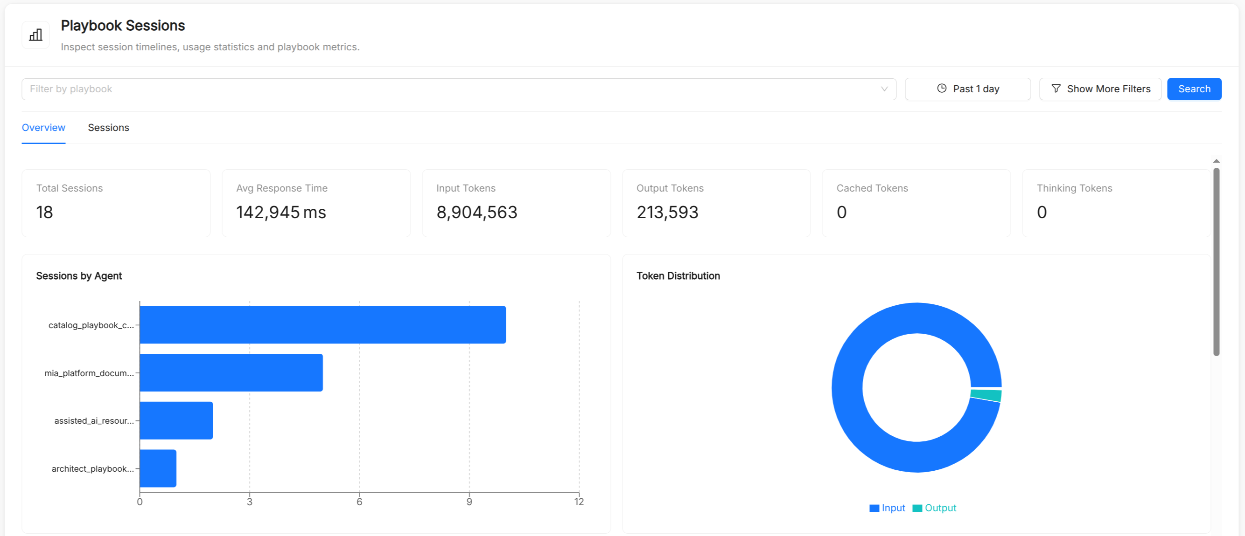
Task: Show More Filters button
Action: [1100, 89]
